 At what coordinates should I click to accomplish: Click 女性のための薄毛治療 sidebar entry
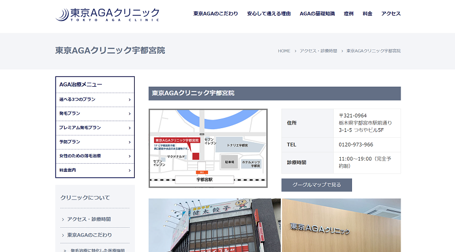point(95,156)
